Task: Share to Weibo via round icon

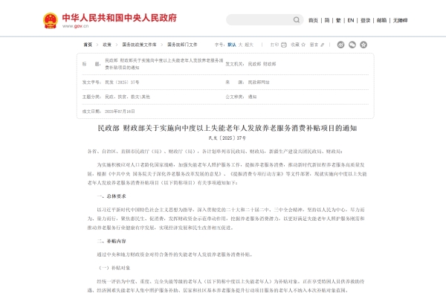Action: click(x=340, y=45)
